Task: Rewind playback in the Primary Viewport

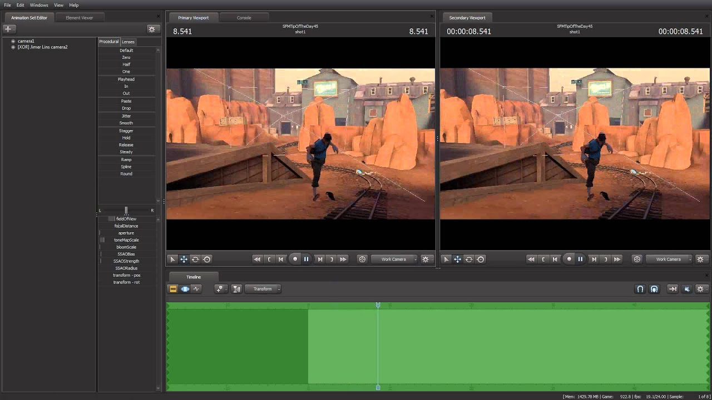Action: (x=257, y=259)
